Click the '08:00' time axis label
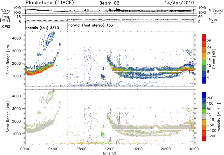 81,149
